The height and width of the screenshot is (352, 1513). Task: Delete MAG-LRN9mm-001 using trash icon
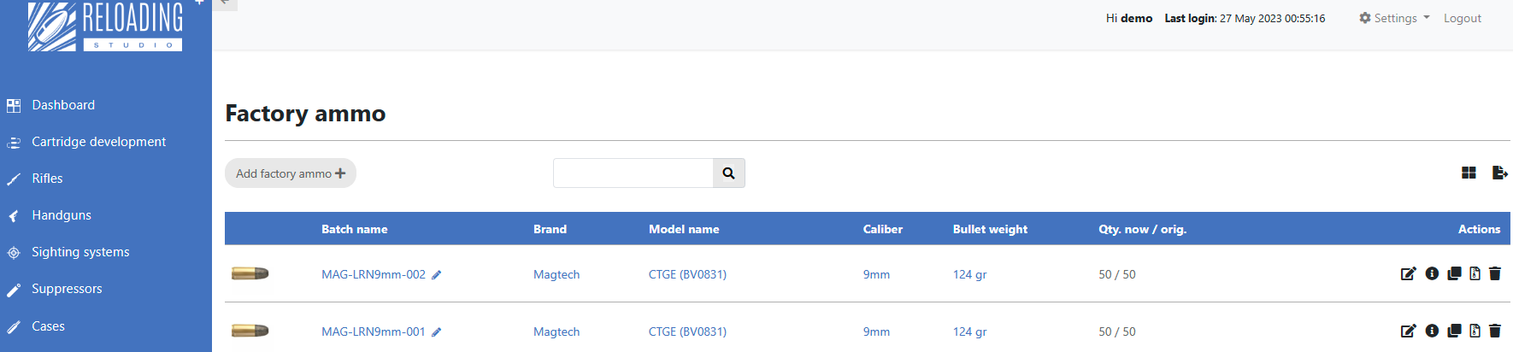tap(1495, 331)
